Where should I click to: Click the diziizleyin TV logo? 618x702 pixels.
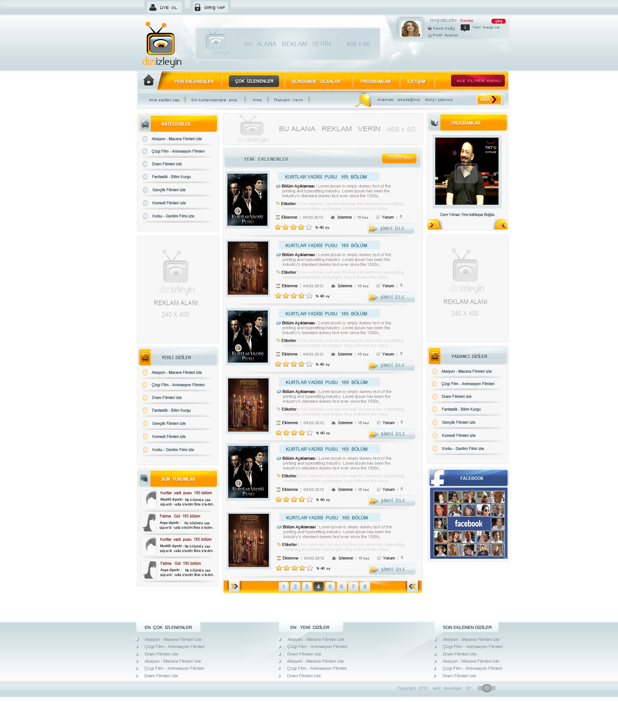coord(162,45)
